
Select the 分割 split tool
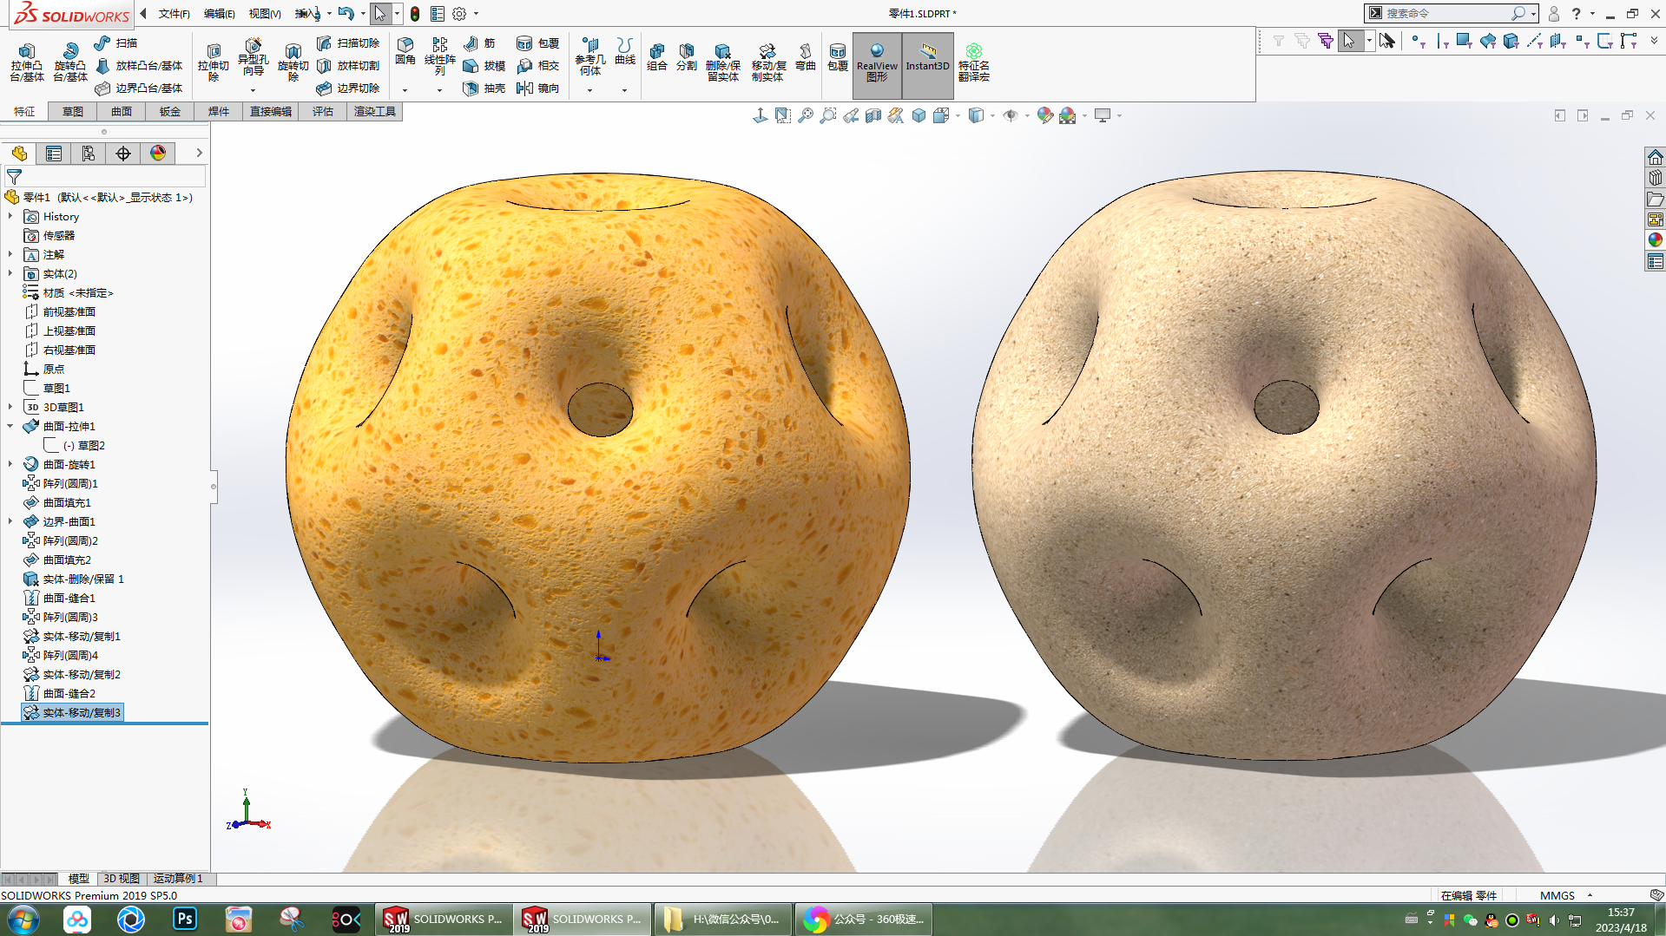pyautogui.click(x=687, y=57)
